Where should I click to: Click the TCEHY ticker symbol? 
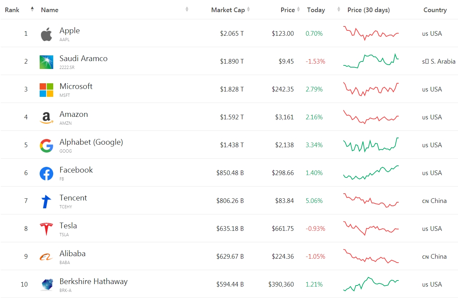coord(66,207)
